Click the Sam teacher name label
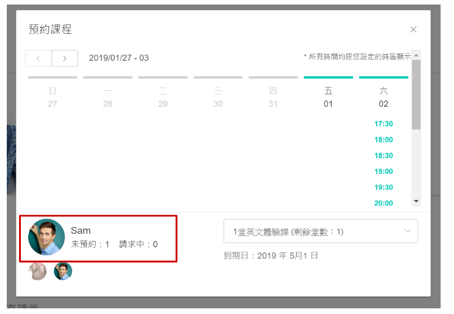Viewport: 454px width, 314px height. [x=81, y=230]
